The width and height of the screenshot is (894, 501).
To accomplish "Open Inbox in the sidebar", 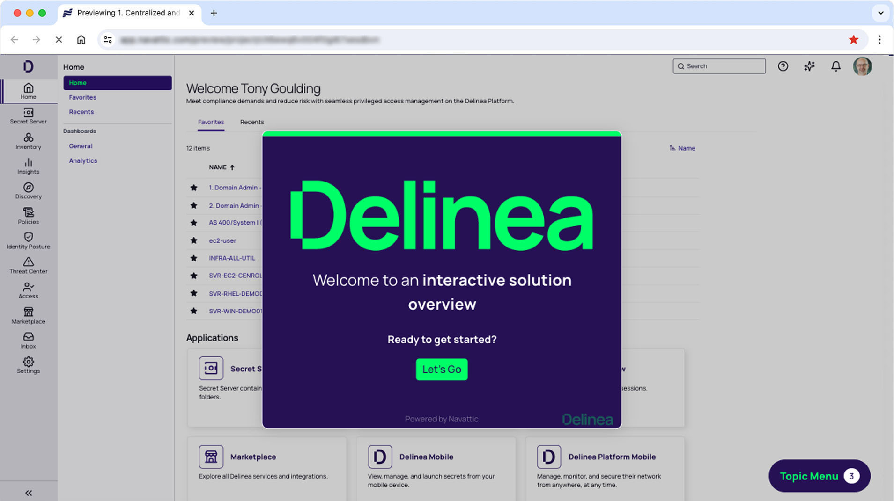I will coord(28,341).
